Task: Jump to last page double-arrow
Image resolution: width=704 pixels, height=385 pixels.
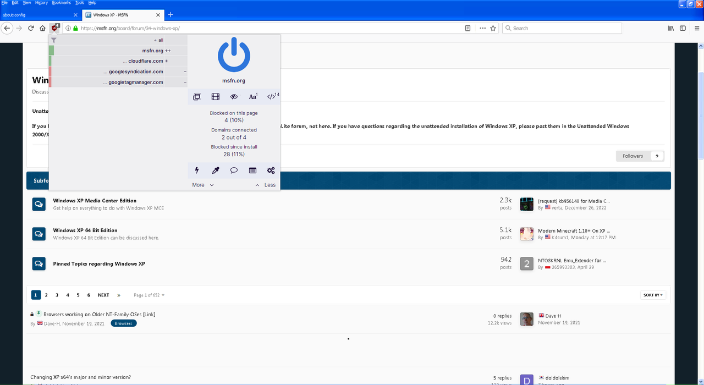Action: click(x=119, y=295)
